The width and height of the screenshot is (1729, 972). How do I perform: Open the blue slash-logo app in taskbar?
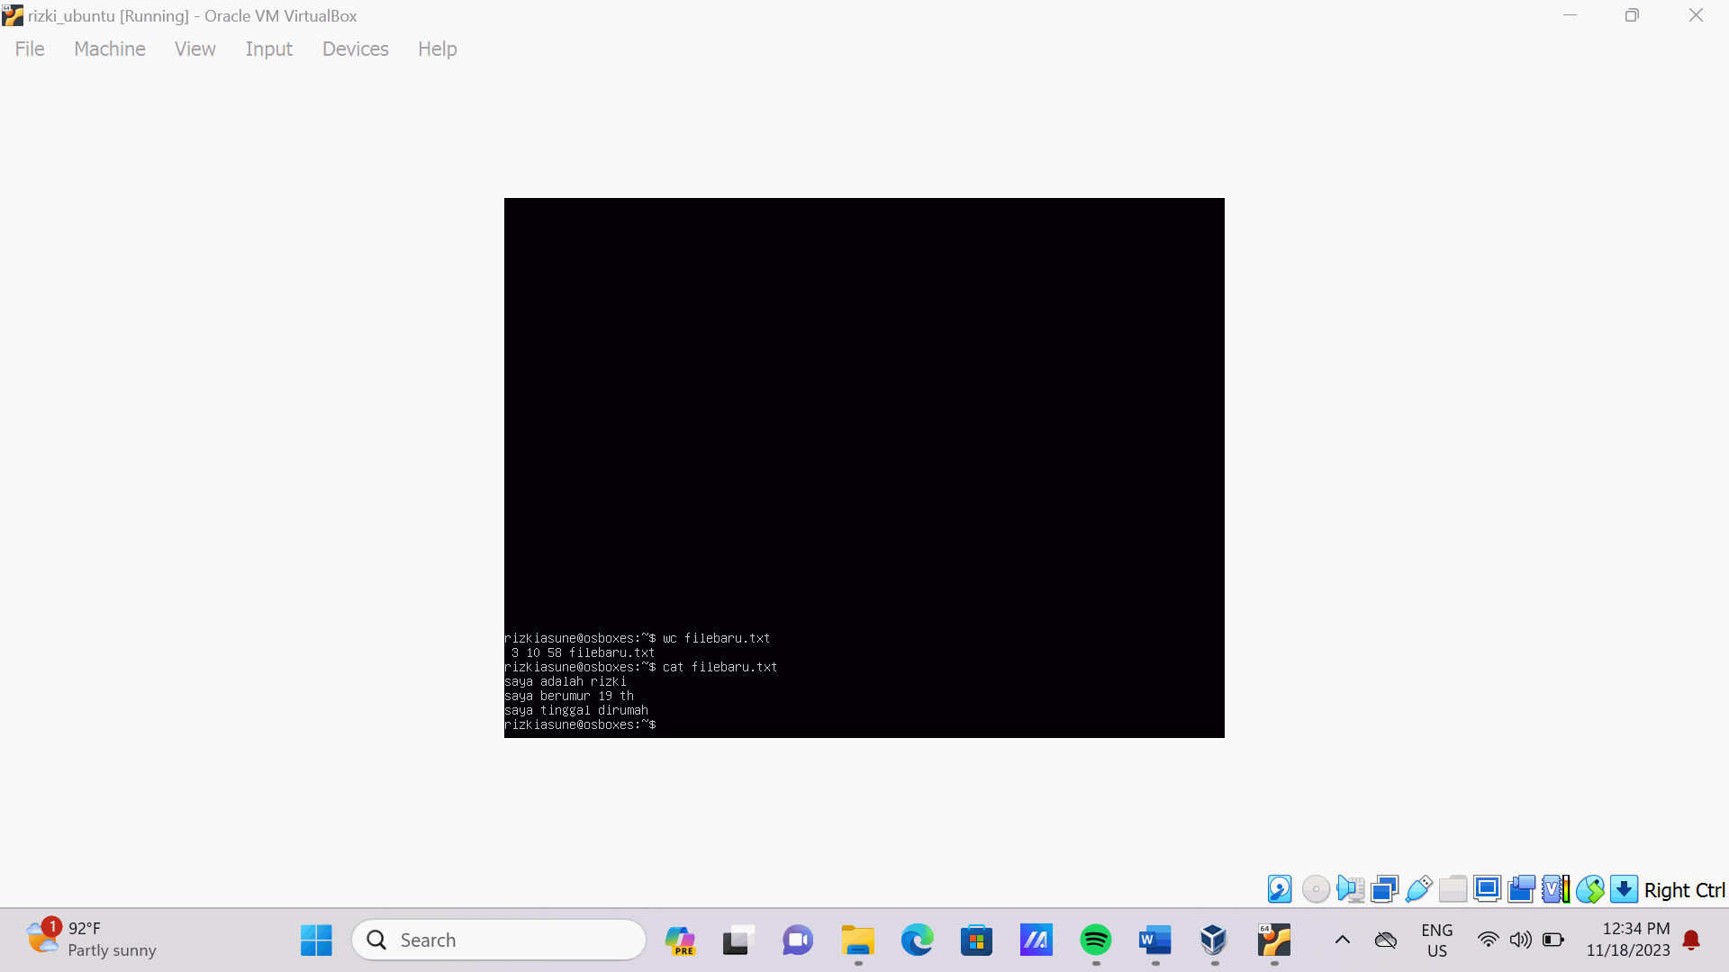click(x=1036, y=940)
